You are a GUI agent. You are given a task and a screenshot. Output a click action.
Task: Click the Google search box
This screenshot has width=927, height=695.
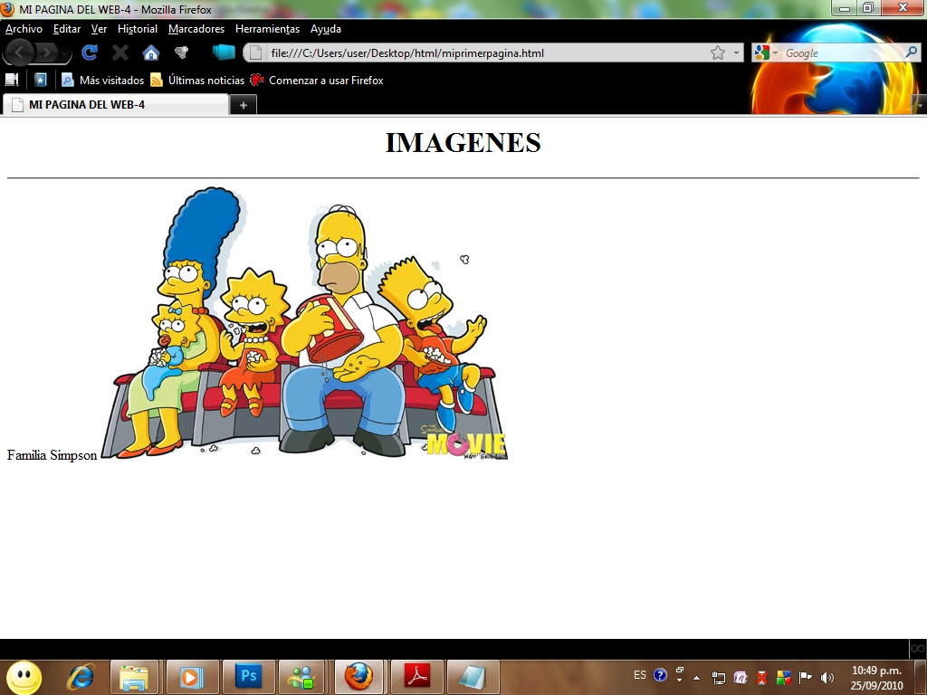click(x=843, y=53)
